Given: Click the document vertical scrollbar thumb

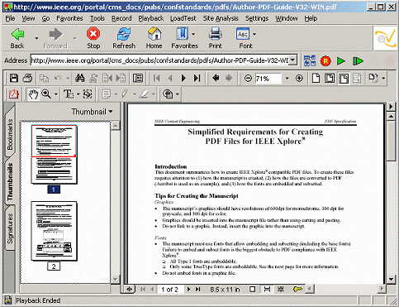Looking at the screenshot, I should [391, 141].
